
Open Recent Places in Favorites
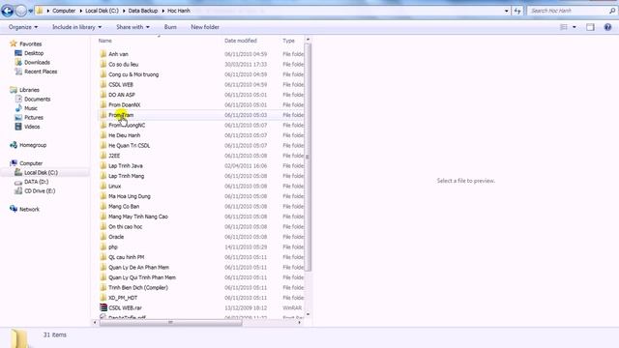coord(41,72)
